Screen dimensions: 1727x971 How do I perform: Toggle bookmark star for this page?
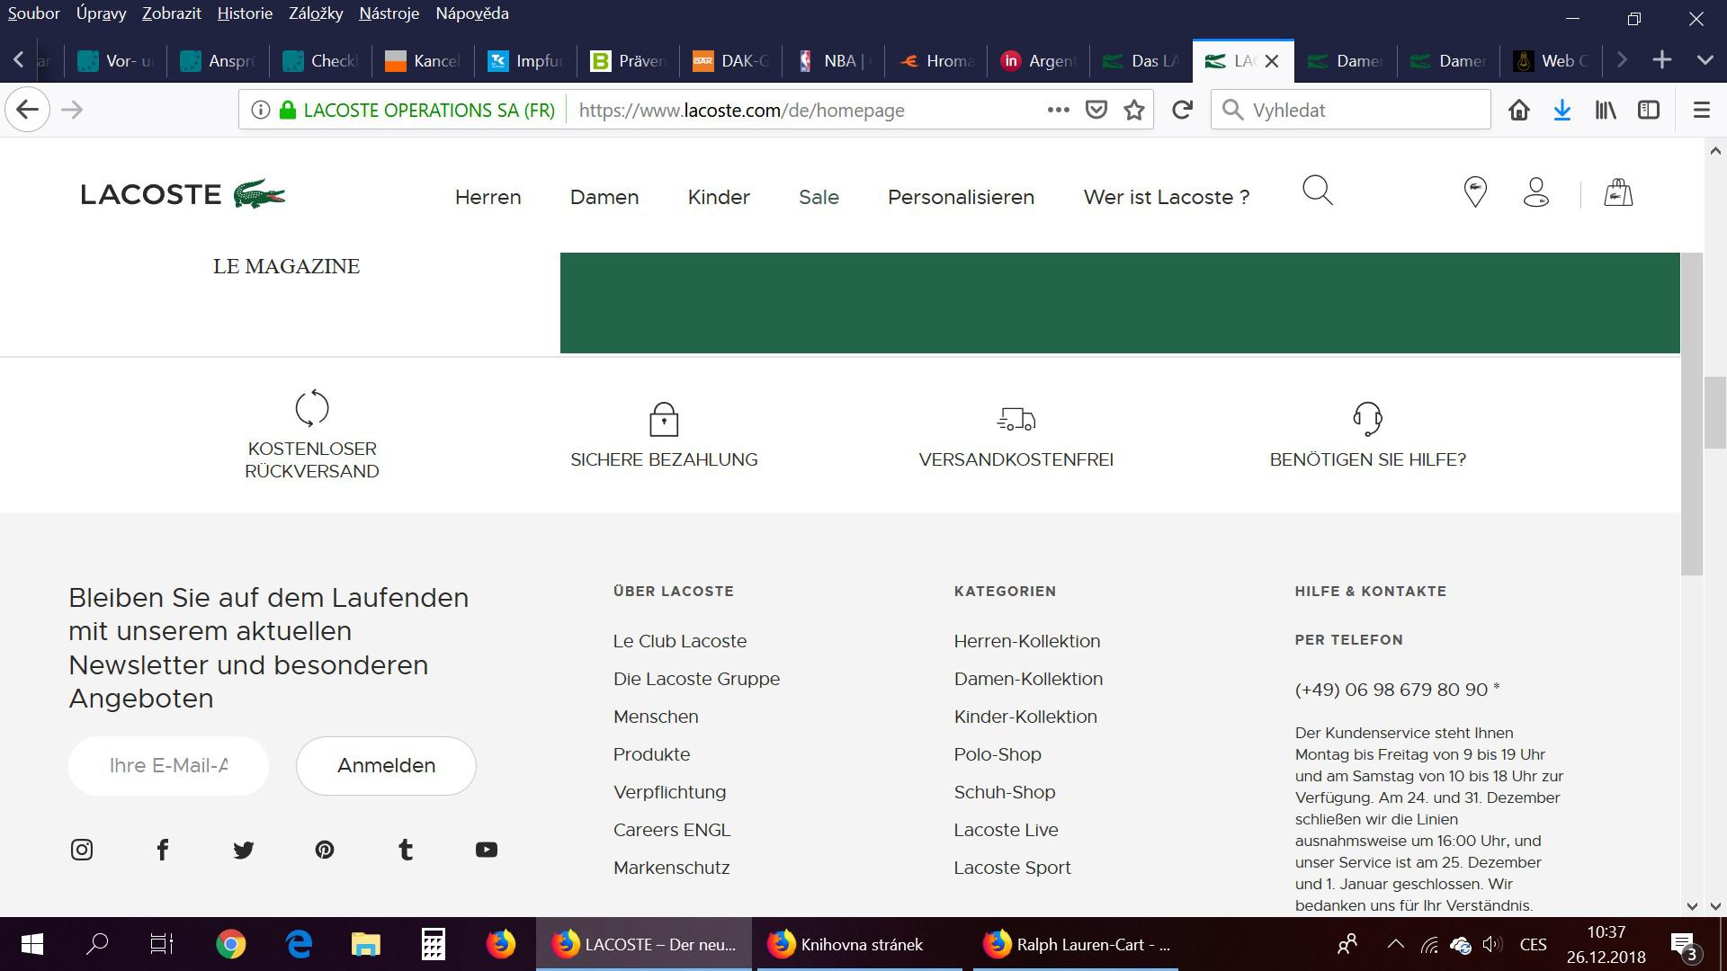1133,110
